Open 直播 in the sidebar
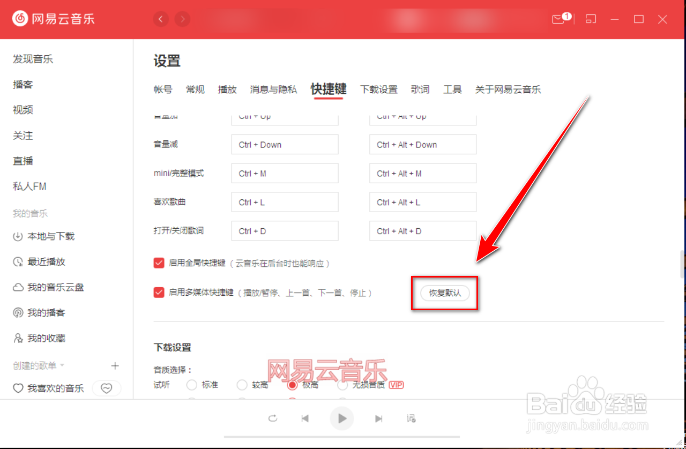 click(23, 161)
